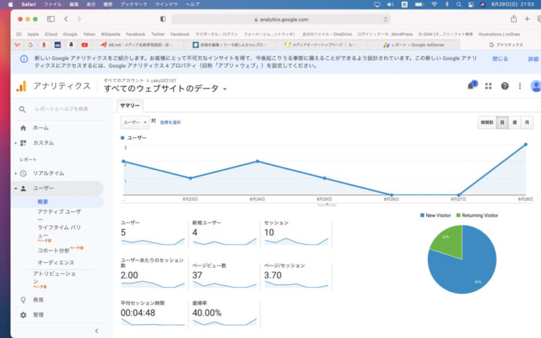The width and height of the screenshot is (541, 338).
Task: Select the セッション metric card showing 10
Action: point(296,233)
